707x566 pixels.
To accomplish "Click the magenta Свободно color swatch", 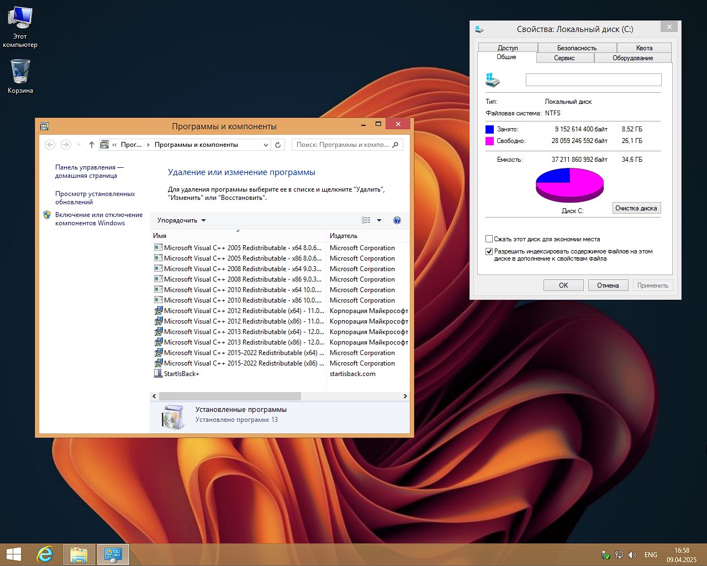I will 489,141.
